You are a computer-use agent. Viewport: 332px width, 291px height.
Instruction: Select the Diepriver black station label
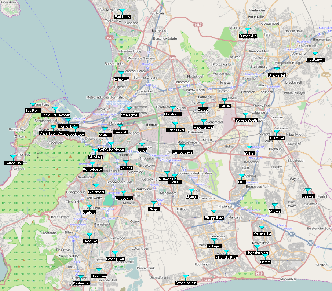[90, 241]
